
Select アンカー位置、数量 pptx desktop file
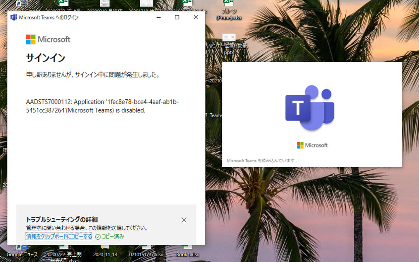(229, 44)
